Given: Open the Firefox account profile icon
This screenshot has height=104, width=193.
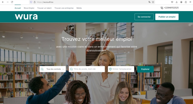Looking at the screenshot, I should (x=181, y=2).
